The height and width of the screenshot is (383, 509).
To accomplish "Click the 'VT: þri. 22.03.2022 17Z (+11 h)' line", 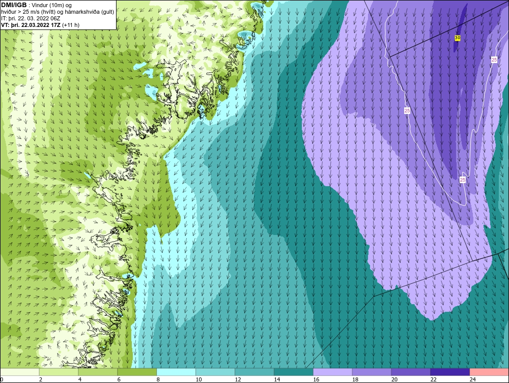I will [40, 25].
